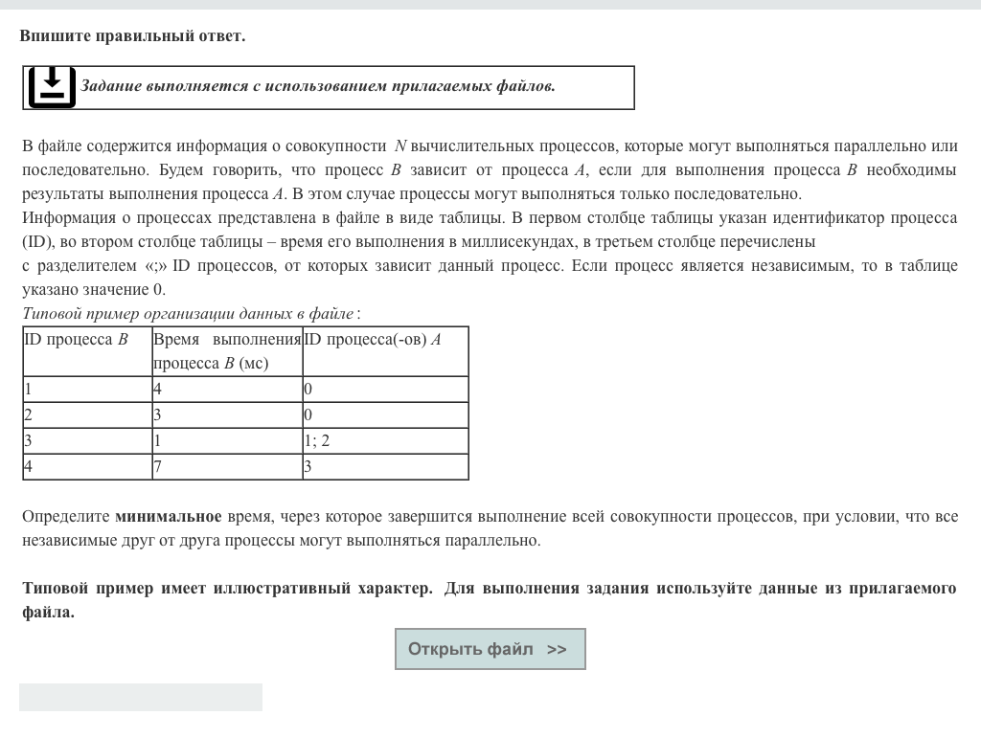Click the heading "Впишите правильный ответ."

click(x=132, y=36)
